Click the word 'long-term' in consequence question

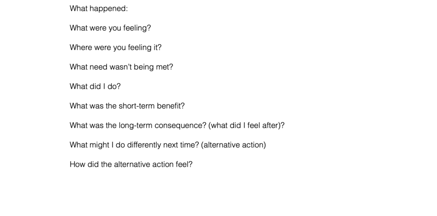135,125
